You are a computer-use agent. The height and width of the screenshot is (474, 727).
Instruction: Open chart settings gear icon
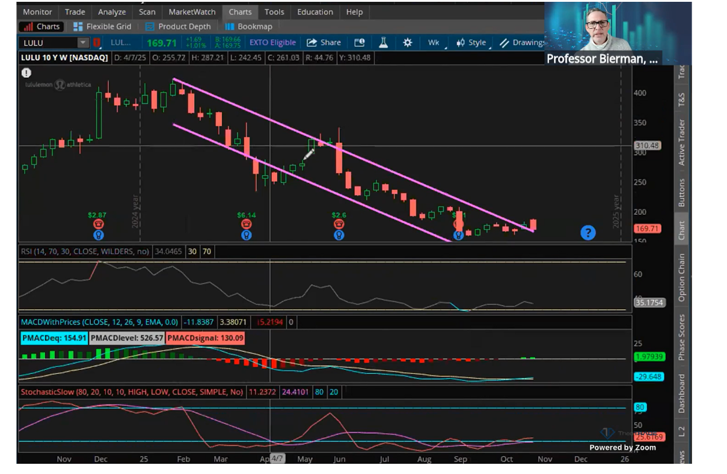click(x=408, y=43)
